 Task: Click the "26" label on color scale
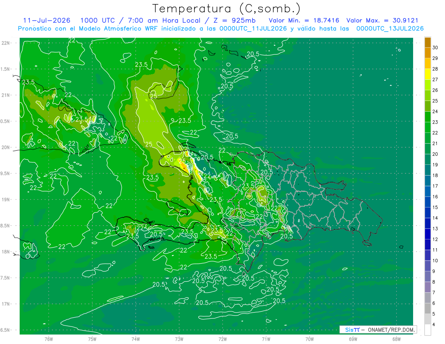coord(435,90)
